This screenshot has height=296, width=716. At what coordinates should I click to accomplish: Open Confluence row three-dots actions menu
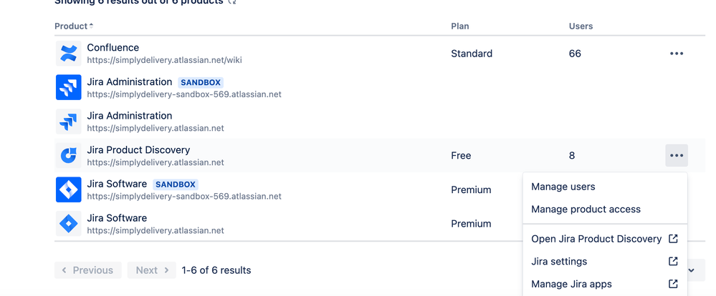676,54
